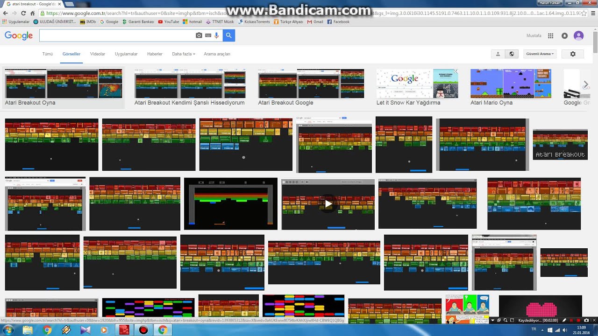
Task: Click the blue search magnifier button
Action: coord(228,35)
